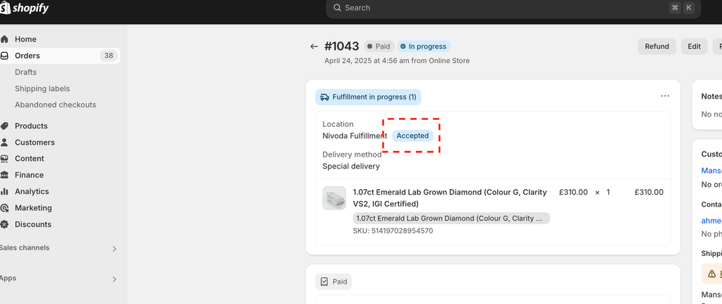Click the Customers person icon
The height and width of the screenshot is (304, 722).
(x=4, y=142)
